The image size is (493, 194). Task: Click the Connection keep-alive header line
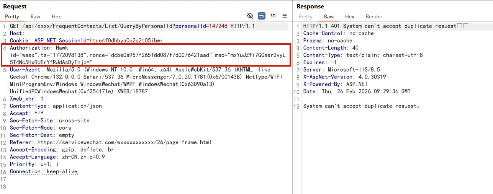pyautogui.click(x=44, y=171)
